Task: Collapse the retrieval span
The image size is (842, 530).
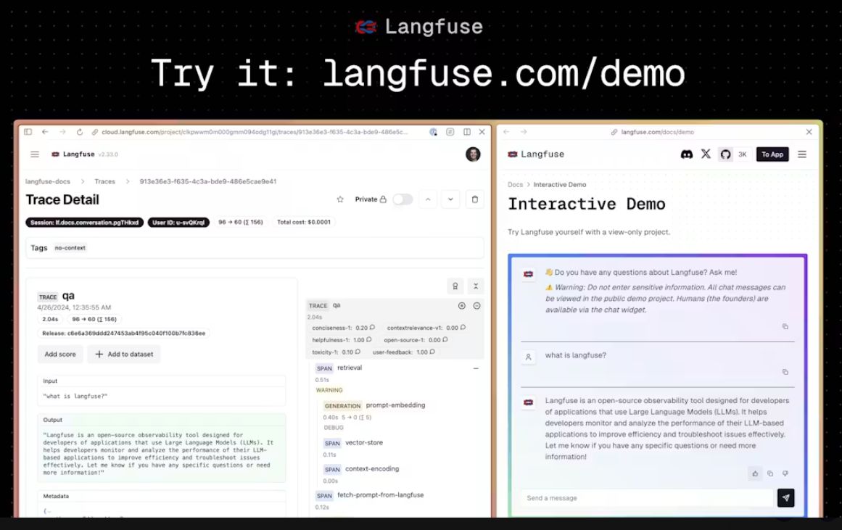Action: pos(476,368)
